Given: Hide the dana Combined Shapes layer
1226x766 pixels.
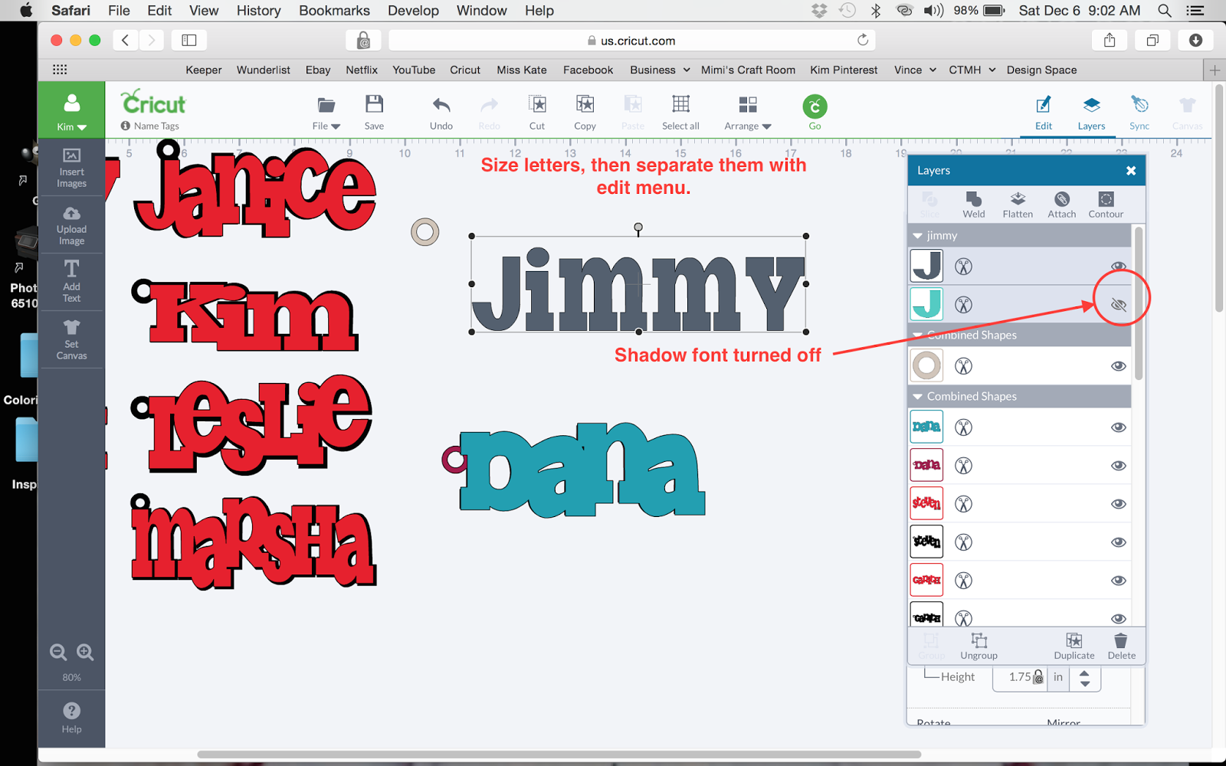Looking at the screenshot, I should [1118, 427].
